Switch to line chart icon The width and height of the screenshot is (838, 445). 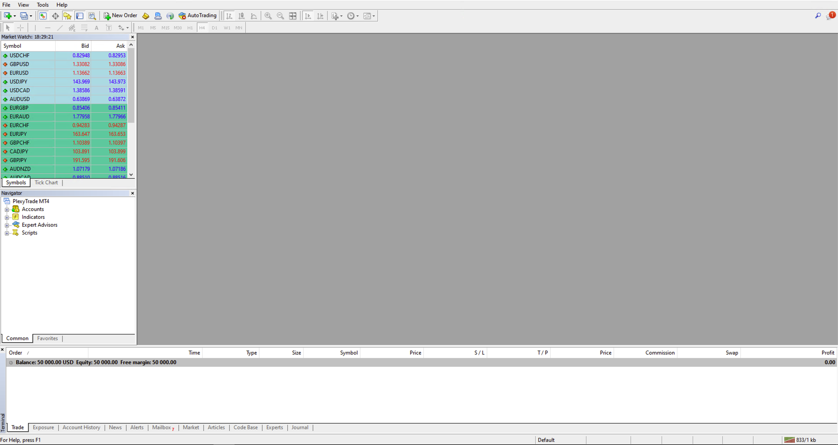click(254, 16)
